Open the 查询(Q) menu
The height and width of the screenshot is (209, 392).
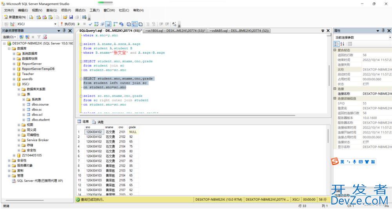(51, 10)
